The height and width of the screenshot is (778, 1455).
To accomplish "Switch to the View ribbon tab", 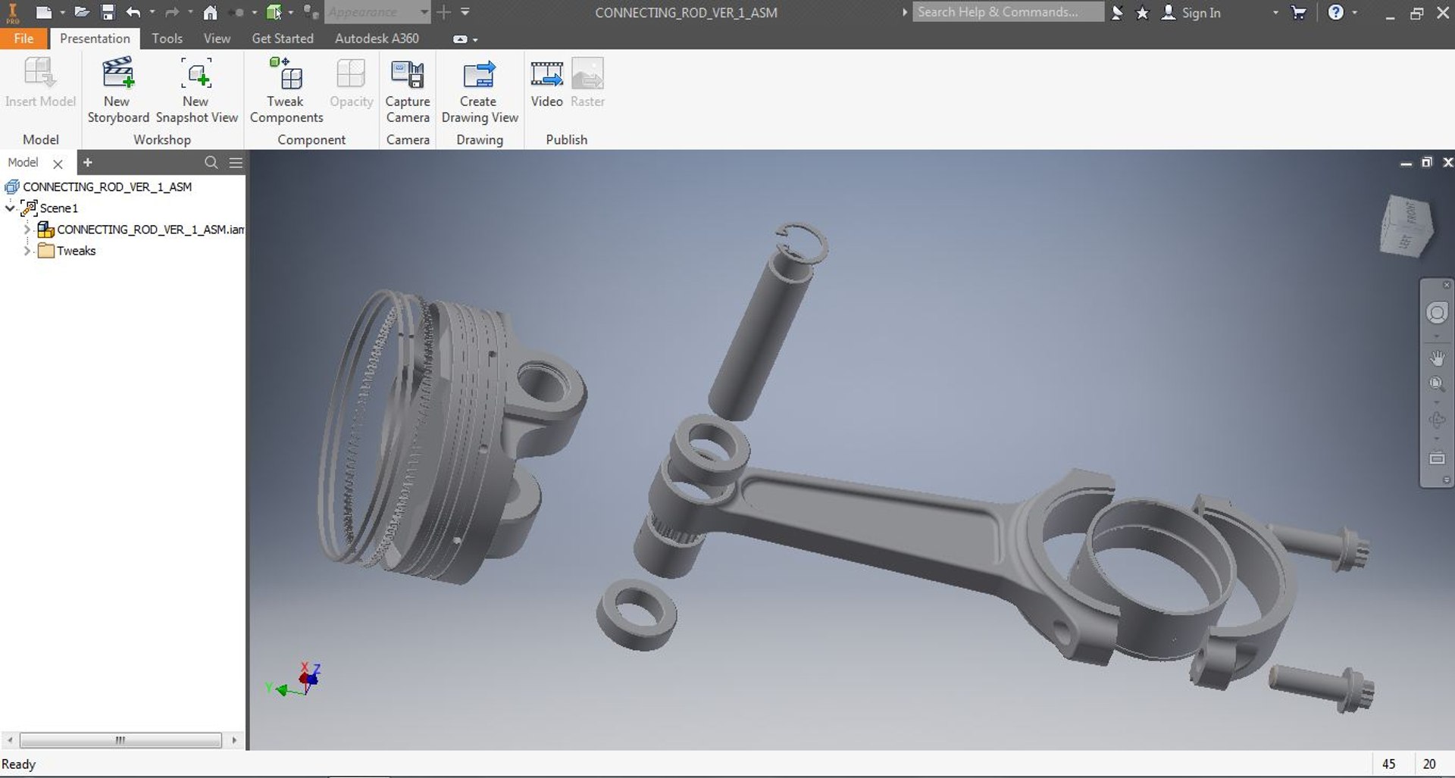I will click(217, 39).
